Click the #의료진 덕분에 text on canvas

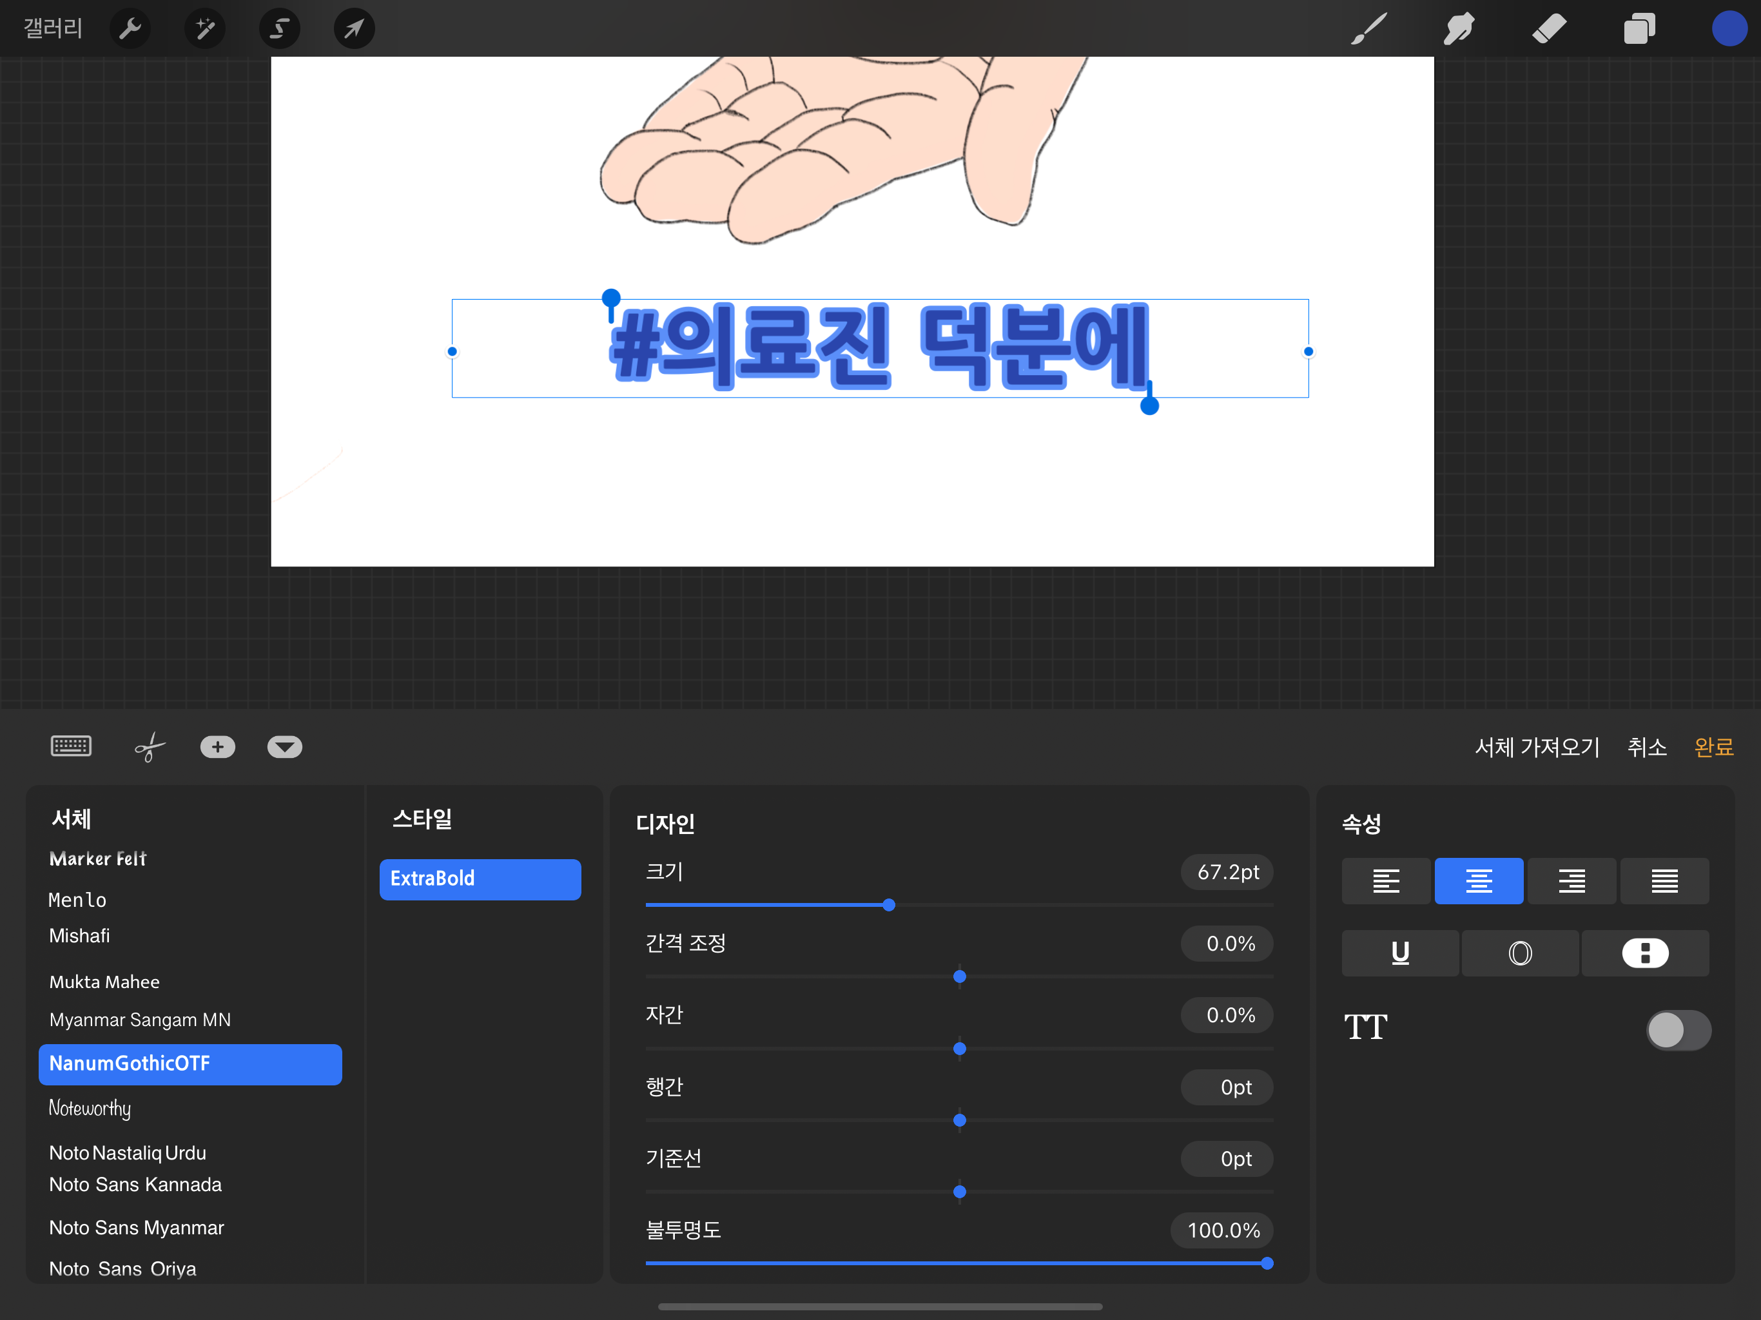(x=880, y=347)
